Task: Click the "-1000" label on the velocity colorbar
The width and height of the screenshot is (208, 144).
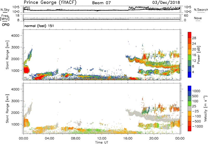Action: (x=198, y=126)
